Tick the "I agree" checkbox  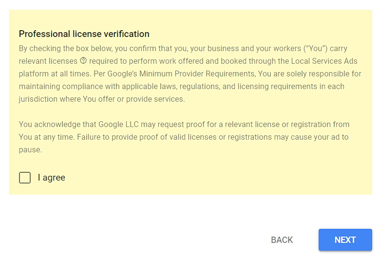[x=25, y=178]
